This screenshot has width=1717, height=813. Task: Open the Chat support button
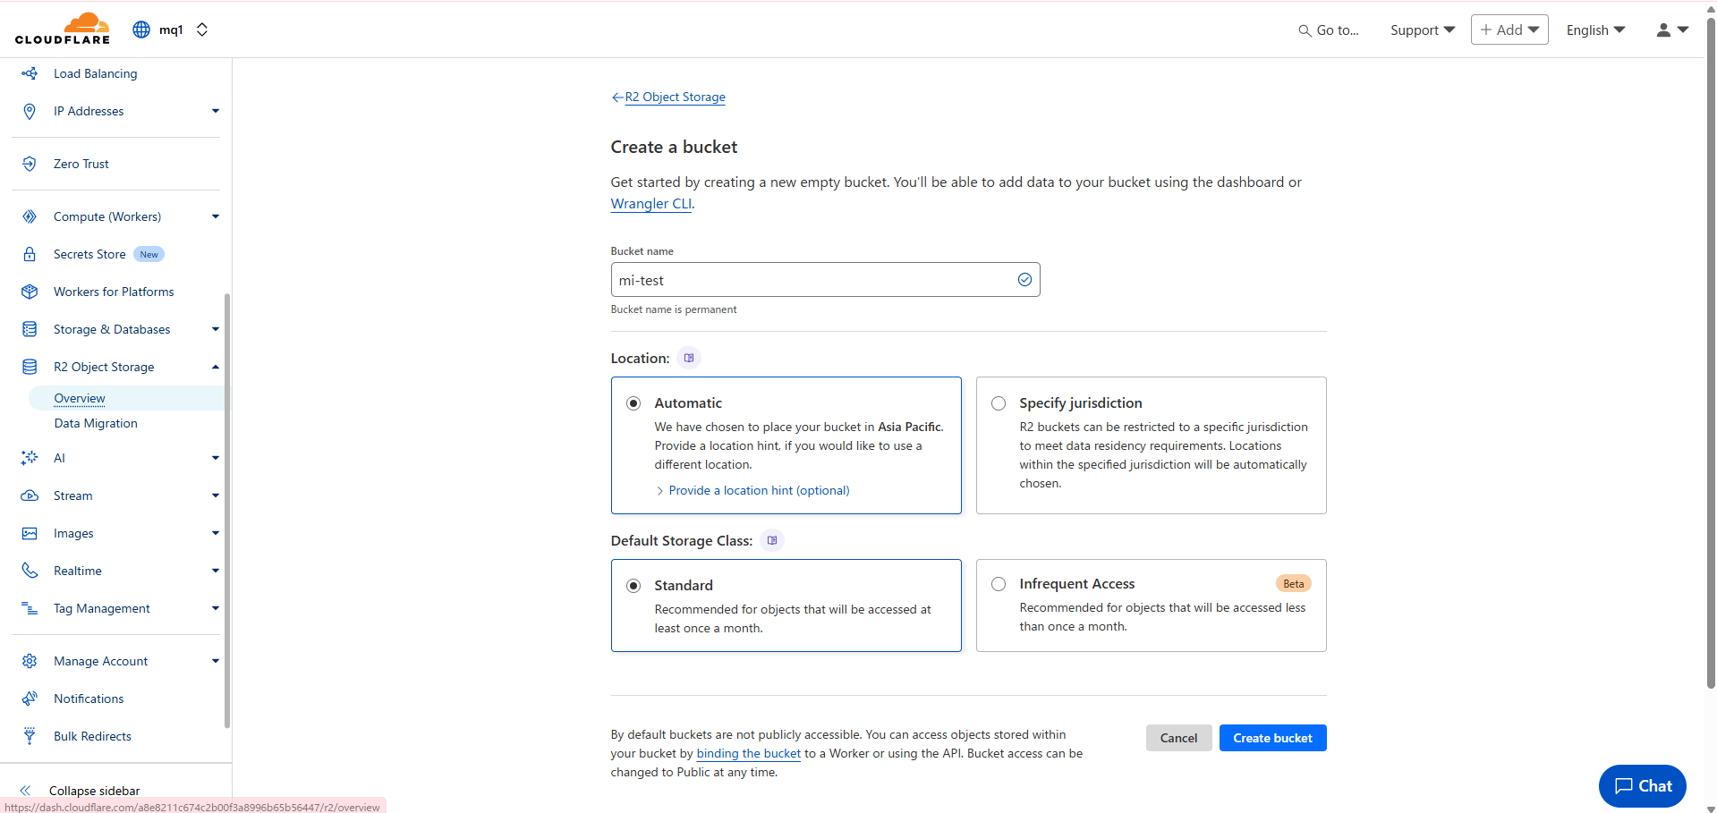1643,786
